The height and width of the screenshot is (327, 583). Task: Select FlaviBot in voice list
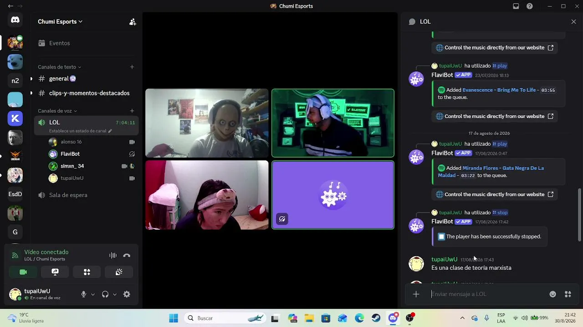click(x=92, y=154)
